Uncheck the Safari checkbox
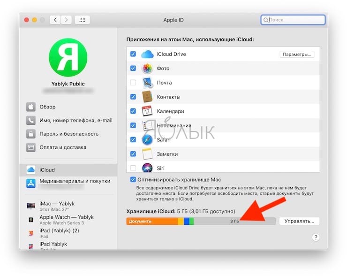 133,139
